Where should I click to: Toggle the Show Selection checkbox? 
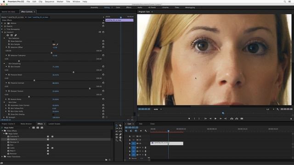pyautogui.click(x=53, y=41)
